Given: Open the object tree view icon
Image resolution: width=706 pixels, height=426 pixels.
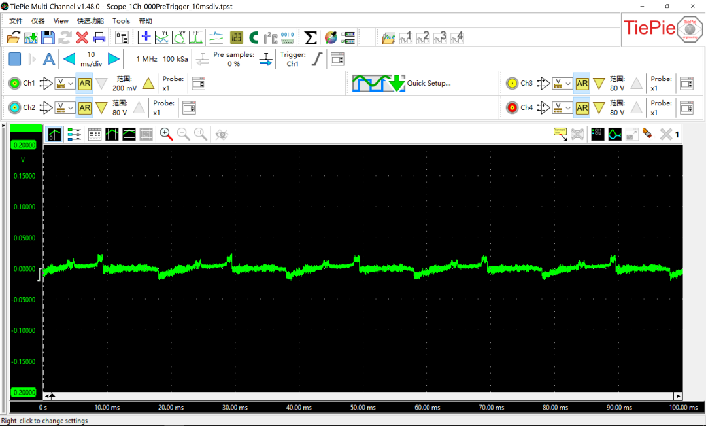Looking at the screenshot, I should [122, 37].
